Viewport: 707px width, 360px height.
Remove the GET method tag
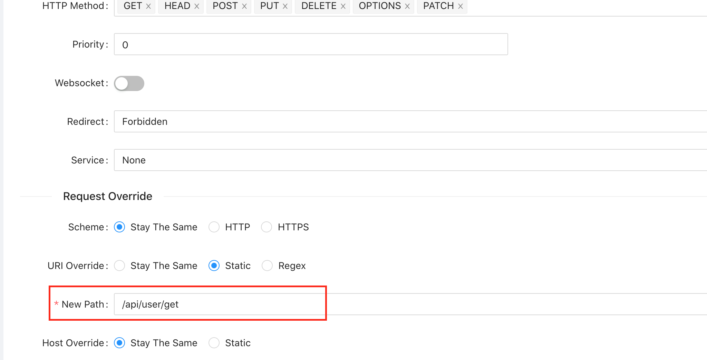pyautogui.click(x=148, y=6)
